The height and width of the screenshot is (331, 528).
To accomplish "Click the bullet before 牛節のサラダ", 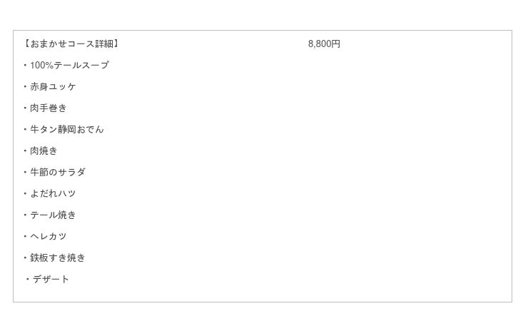I will click(25, 172).
